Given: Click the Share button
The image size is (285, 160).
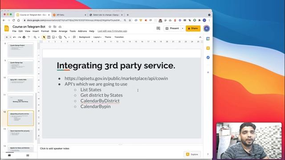Looking at the screenshot, I should pyautogui.click(x=193, y=28).
